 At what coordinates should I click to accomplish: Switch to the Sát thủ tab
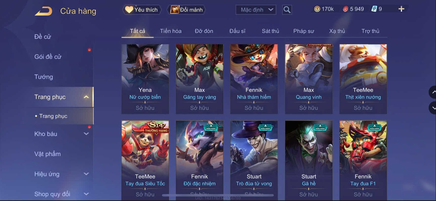[270, 31]
